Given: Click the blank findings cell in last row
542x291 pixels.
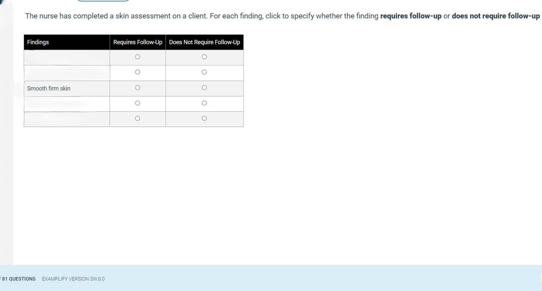Looking at the screenshot, I should (67, 119).
